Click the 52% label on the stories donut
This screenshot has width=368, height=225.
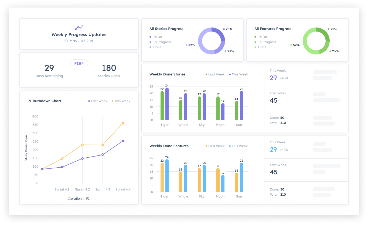click(190, 45)
